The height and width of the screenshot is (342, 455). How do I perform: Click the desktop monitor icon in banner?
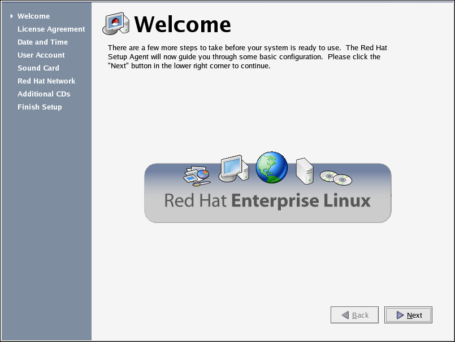tap(233, 168)
